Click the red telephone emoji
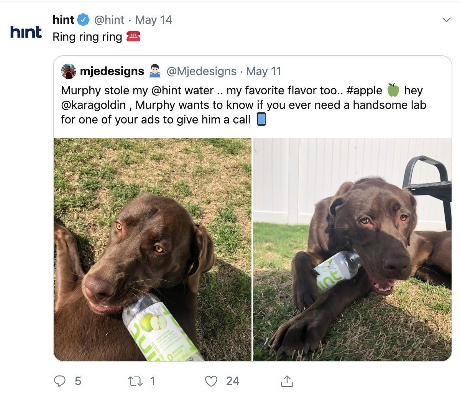Screen dimensions: 460x398 pos(133,36)
